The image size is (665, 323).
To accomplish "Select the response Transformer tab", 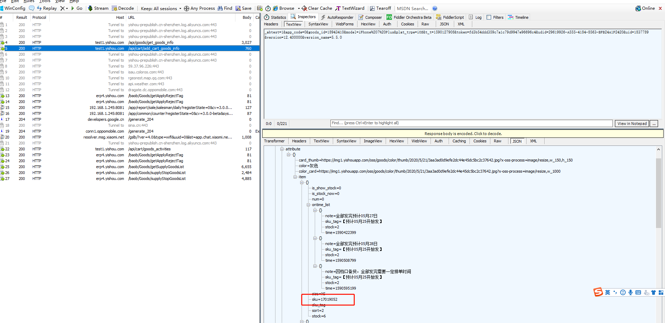I will point(274,141).
